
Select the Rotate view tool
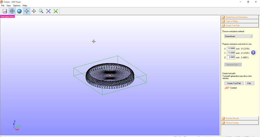click(x=27, y=11)
